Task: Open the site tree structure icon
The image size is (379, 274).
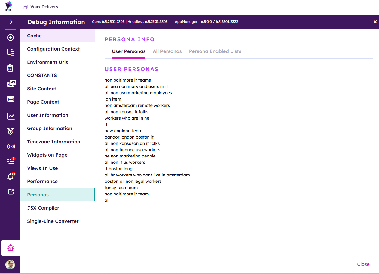Action: 11,52
